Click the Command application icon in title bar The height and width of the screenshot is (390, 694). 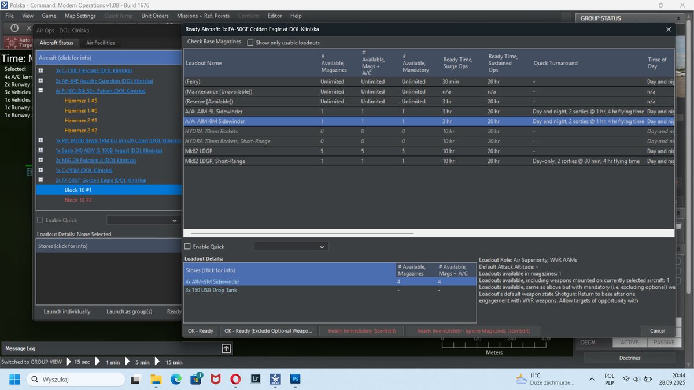tap(5, 5)
